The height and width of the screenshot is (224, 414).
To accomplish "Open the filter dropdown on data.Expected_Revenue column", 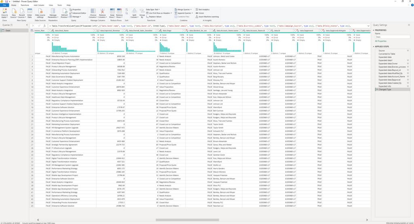I will coord(123,31).
